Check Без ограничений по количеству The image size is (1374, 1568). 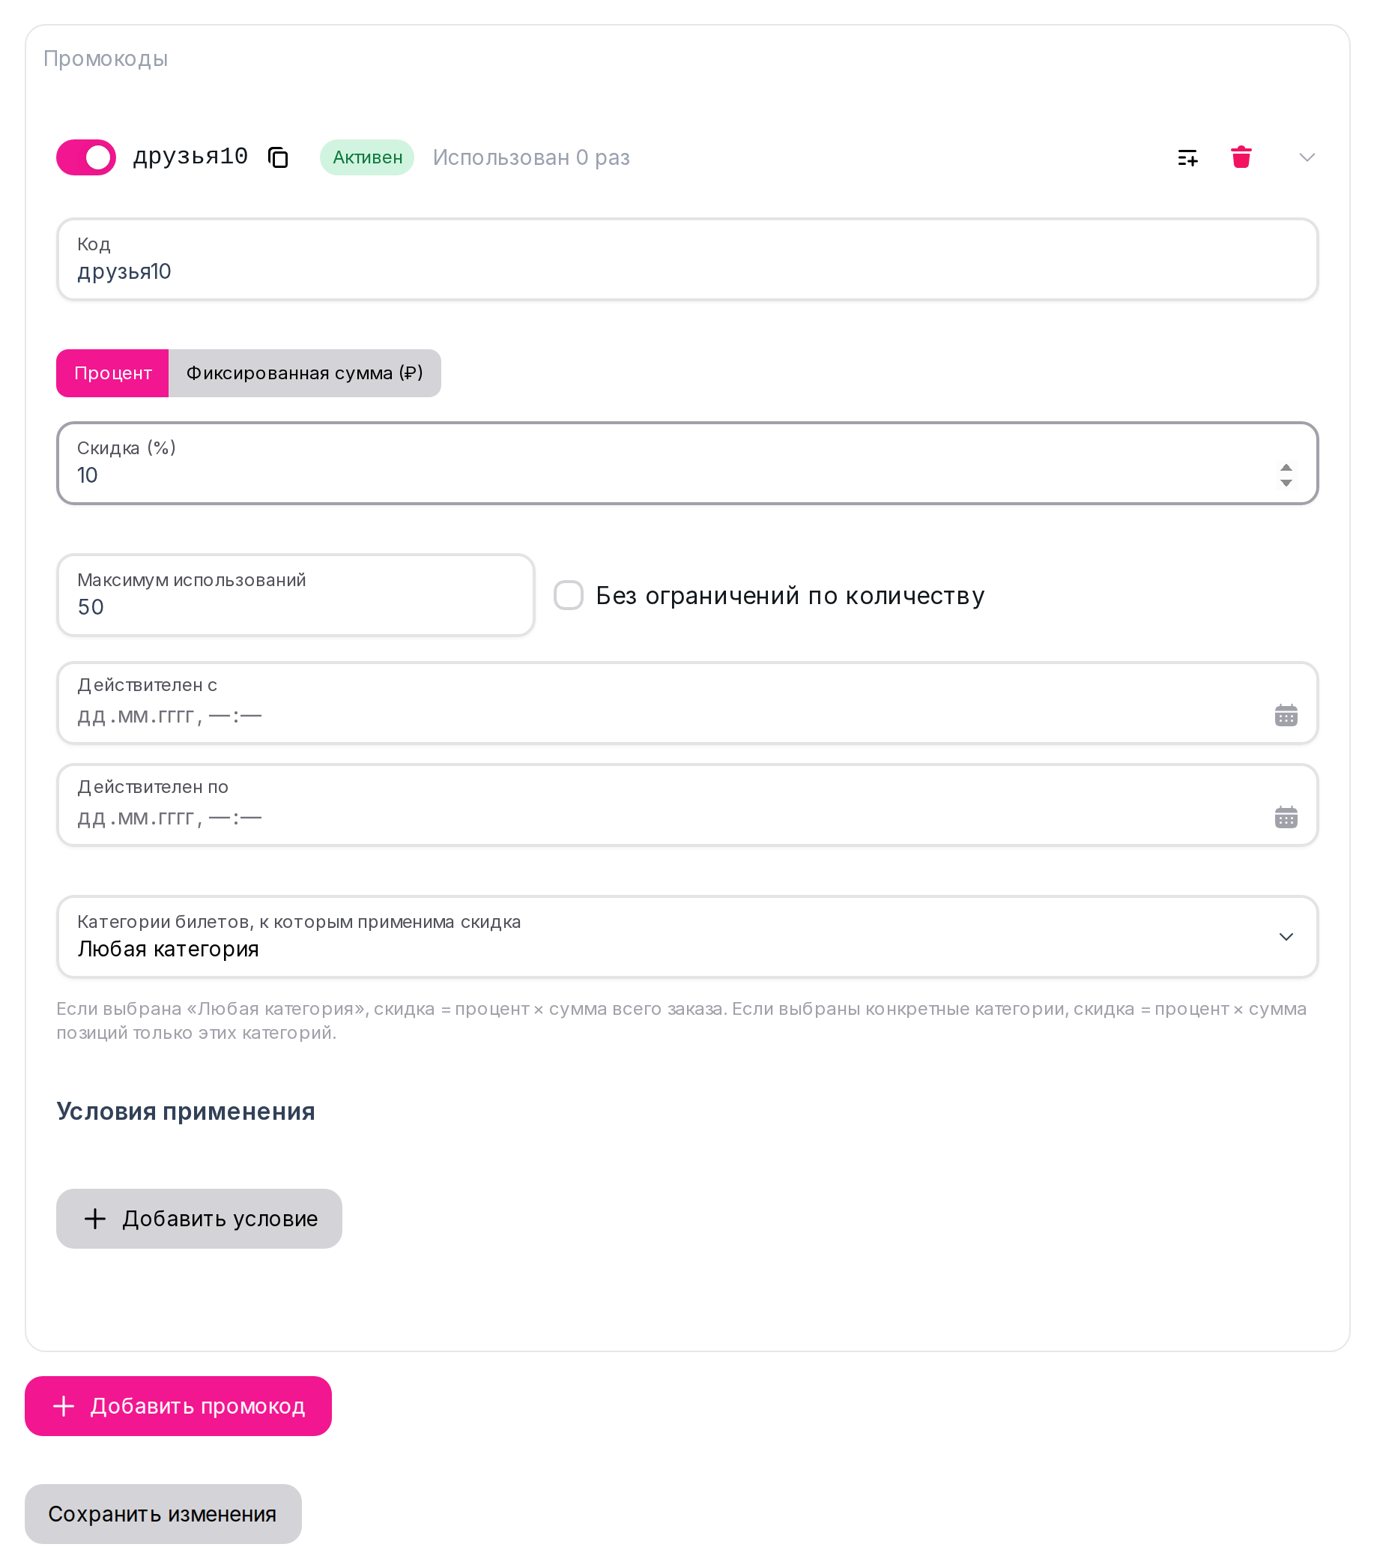[568, 595]
